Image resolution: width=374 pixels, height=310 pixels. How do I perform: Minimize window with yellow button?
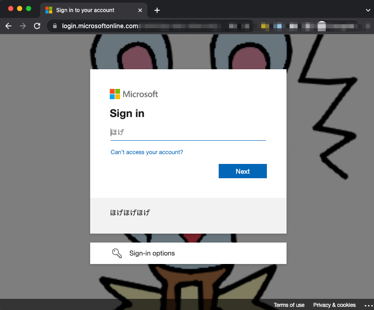20,8
